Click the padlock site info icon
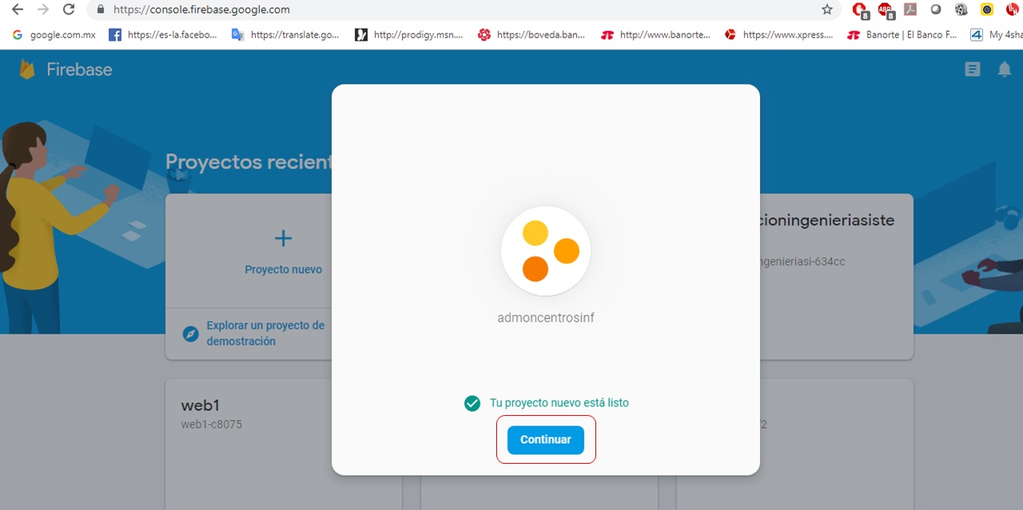 click(100, 10)
